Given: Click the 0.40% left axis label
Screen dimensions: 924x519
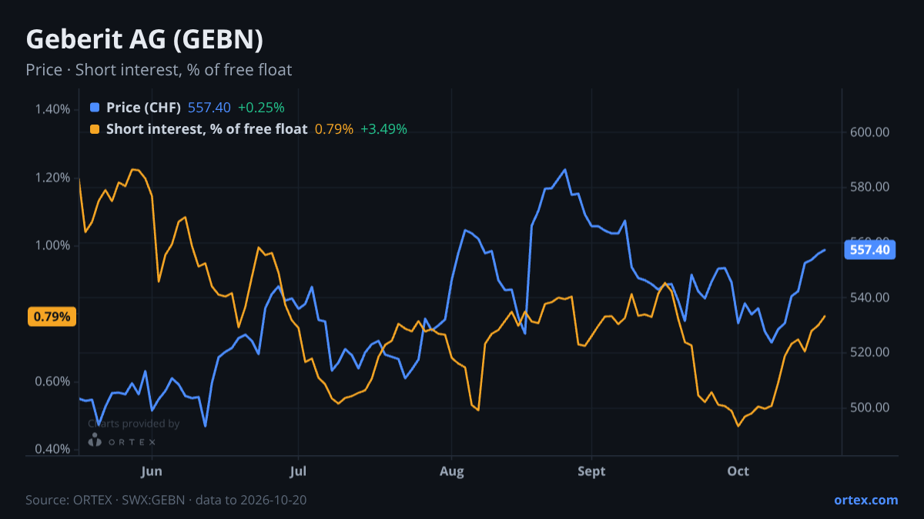Looking at the screenshot, I should tap(52, 449).
